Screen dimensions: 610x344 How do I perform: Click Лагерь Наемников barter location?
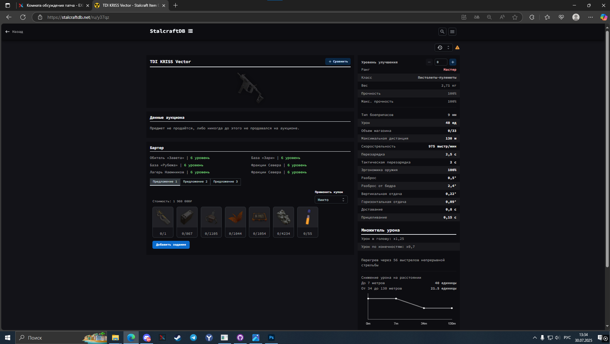pyautogui.click(x=167, y=172)
